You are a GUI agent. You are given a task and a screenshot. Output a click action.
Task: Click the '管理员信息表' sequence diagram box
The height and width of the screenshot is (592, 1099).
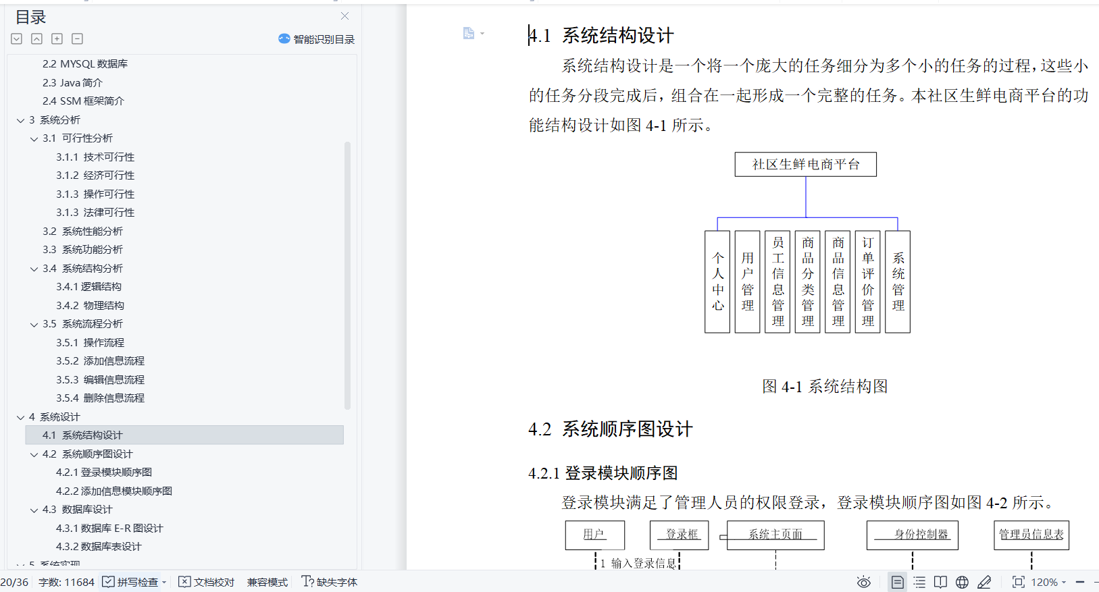click(1031, 535)
